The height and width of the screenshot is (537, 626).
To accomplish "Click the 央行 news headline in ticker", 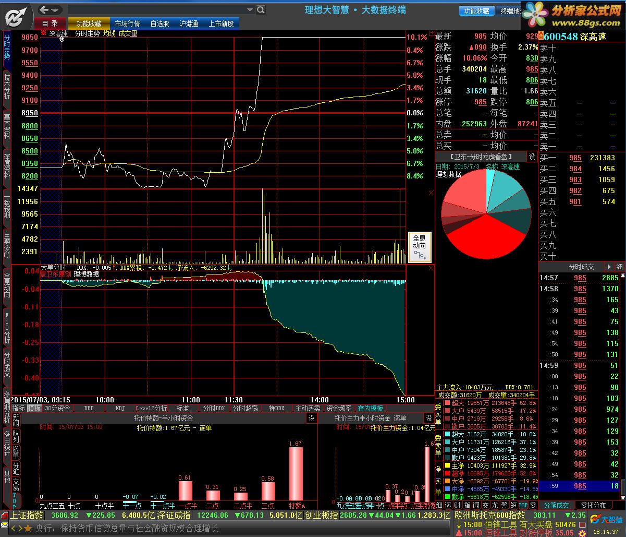I will coord(127,529).
